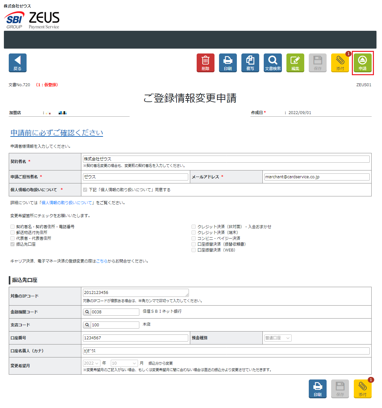Check 契約者名・契約者住所・電話番号 checkbox
The image size is (382, 408).
tap(12, 227)
